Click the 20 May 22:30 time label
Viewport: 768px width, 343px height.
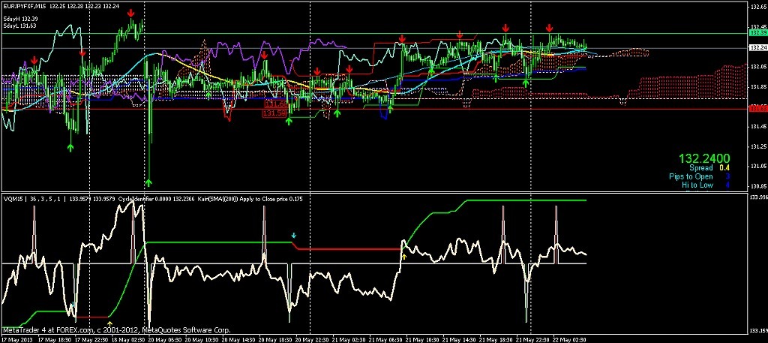[x=312, y=339]
